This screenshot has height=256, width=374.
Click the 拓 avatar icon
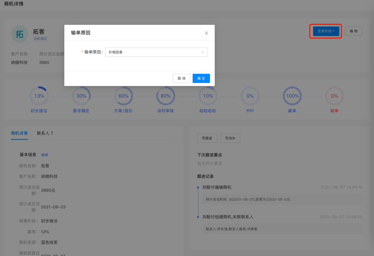tap(20, 34)
